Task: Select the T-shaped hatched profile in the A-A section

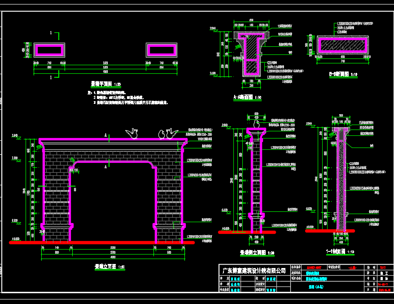Action: tap(251, 54)
